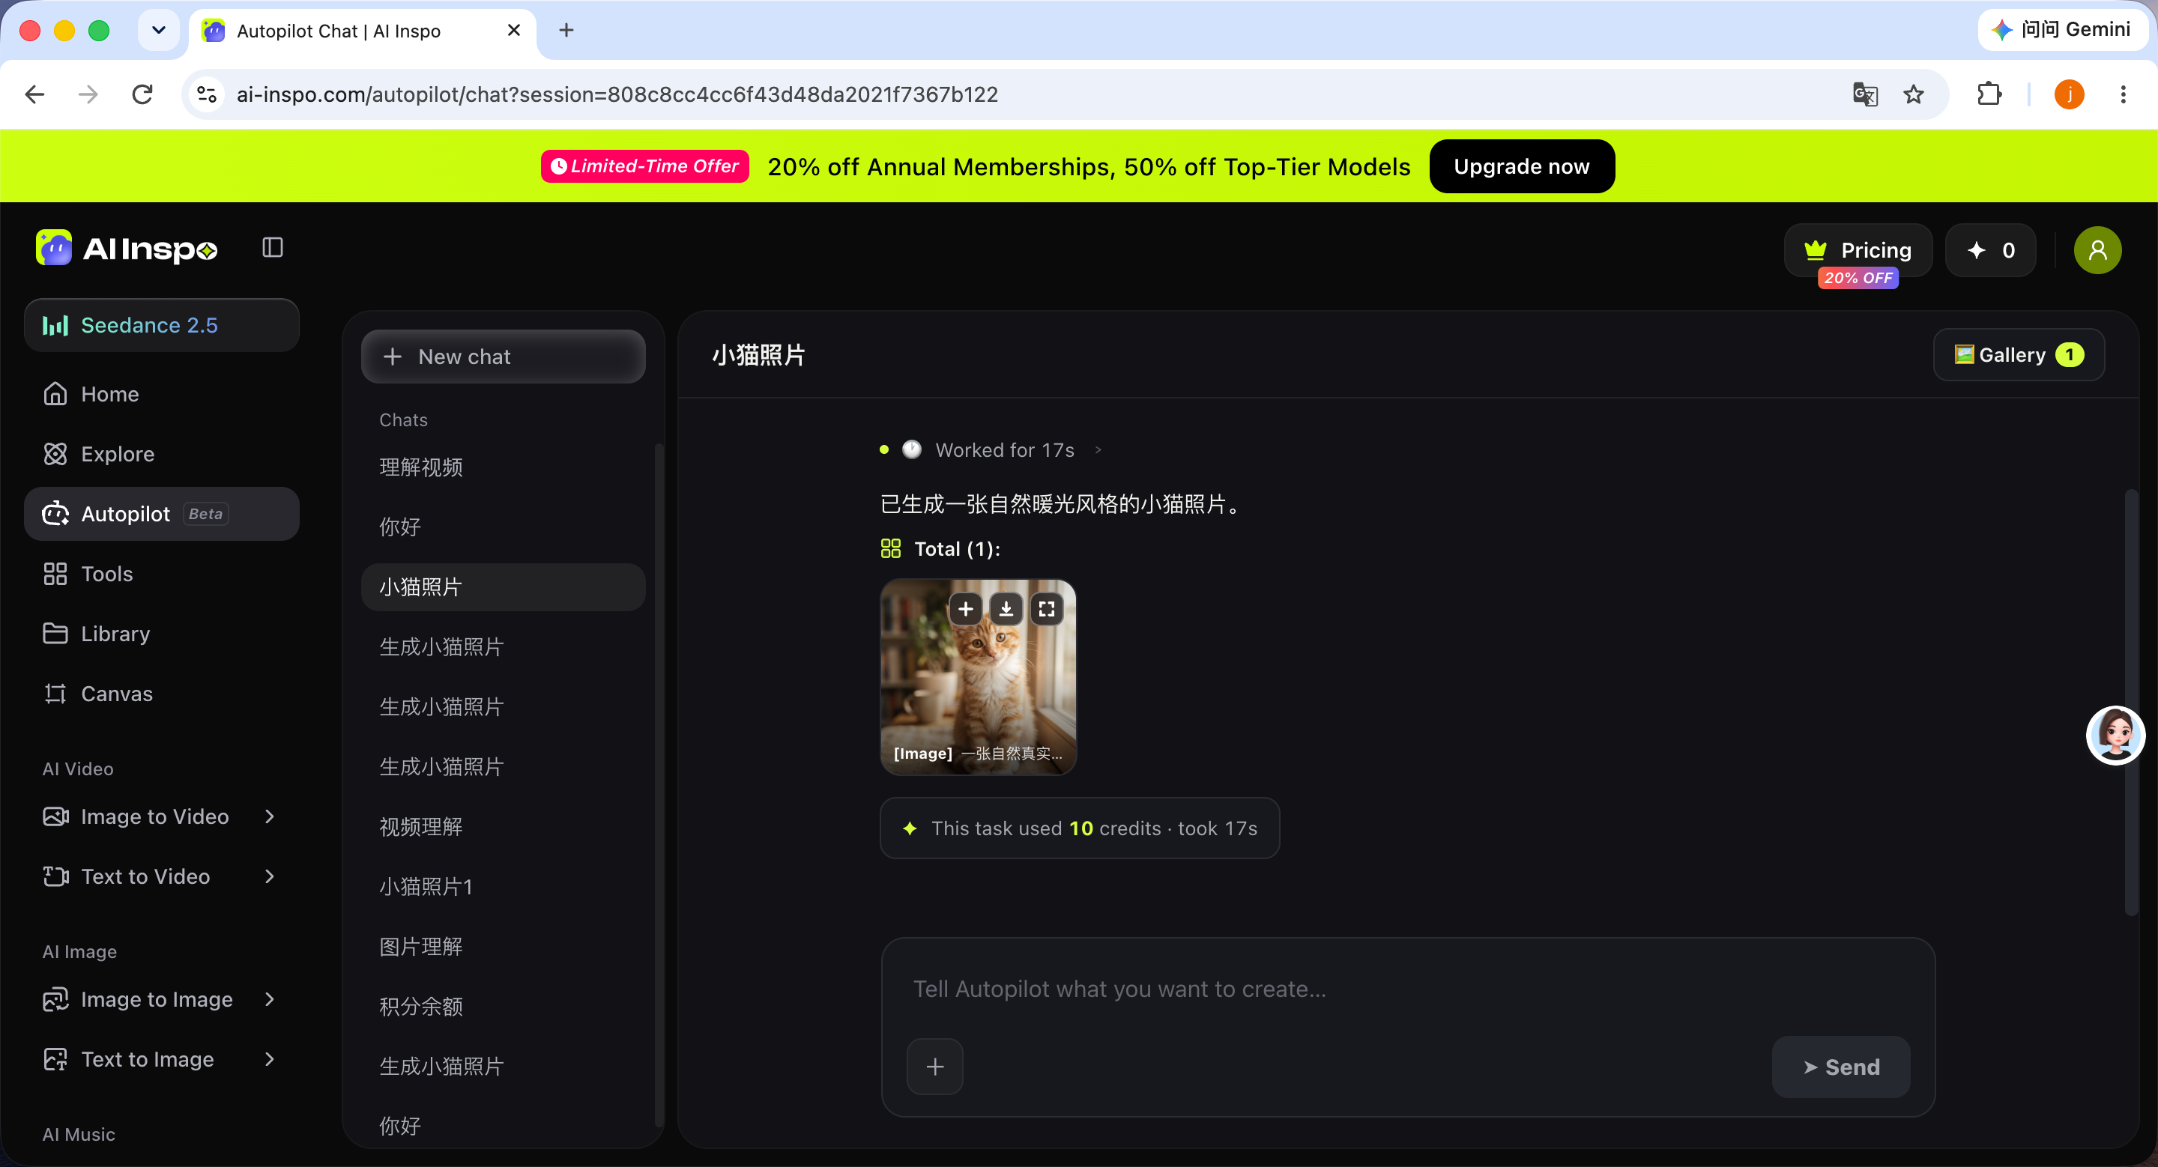This screenshot has width=2158, height=1167.
Task: Open Explore in the sidebar
Action: 162,454
